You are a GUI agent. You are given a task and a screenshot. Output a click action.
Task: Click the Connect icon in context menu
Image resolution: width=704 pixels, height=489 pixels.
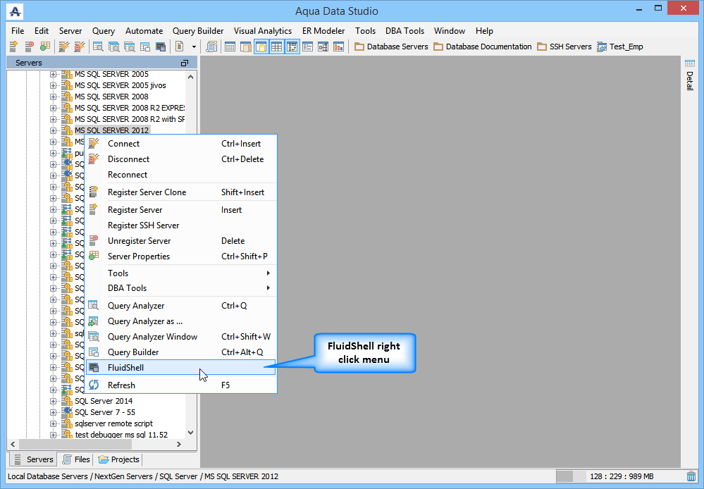click(x=94, y=143)
